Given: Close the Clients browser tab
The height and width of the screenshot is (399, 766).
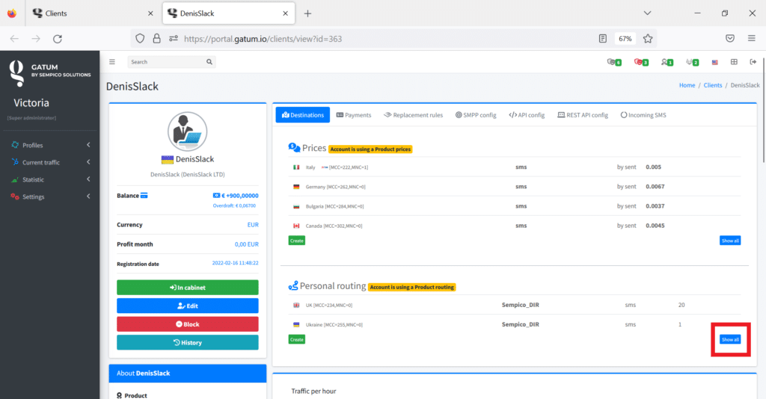Looking at the screenshot, I should [x=150, y=13].
